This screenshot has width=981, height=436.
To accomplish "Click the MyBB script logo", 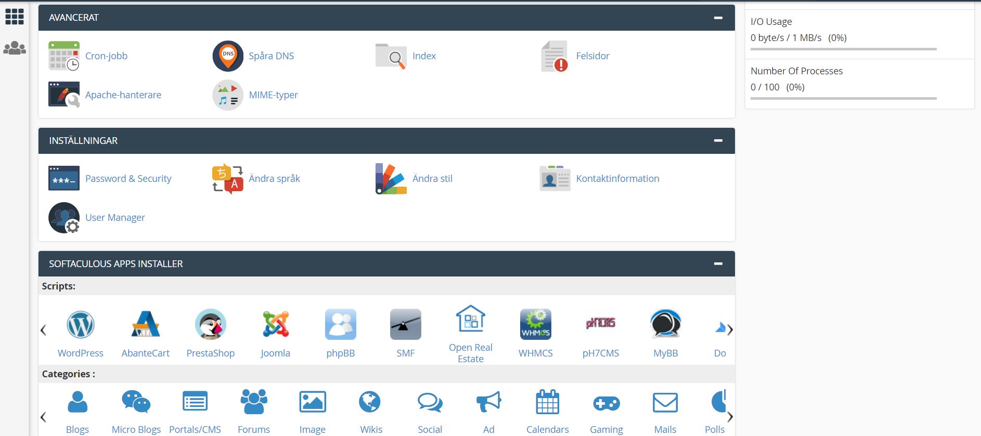I will pyautogui.click(x=666, y=324).
